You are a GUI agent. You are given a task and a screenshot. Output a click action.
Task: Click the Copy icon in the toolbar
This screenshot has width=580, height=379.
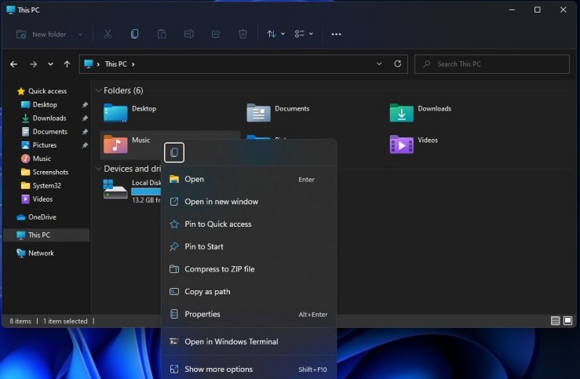click(135, 35)
